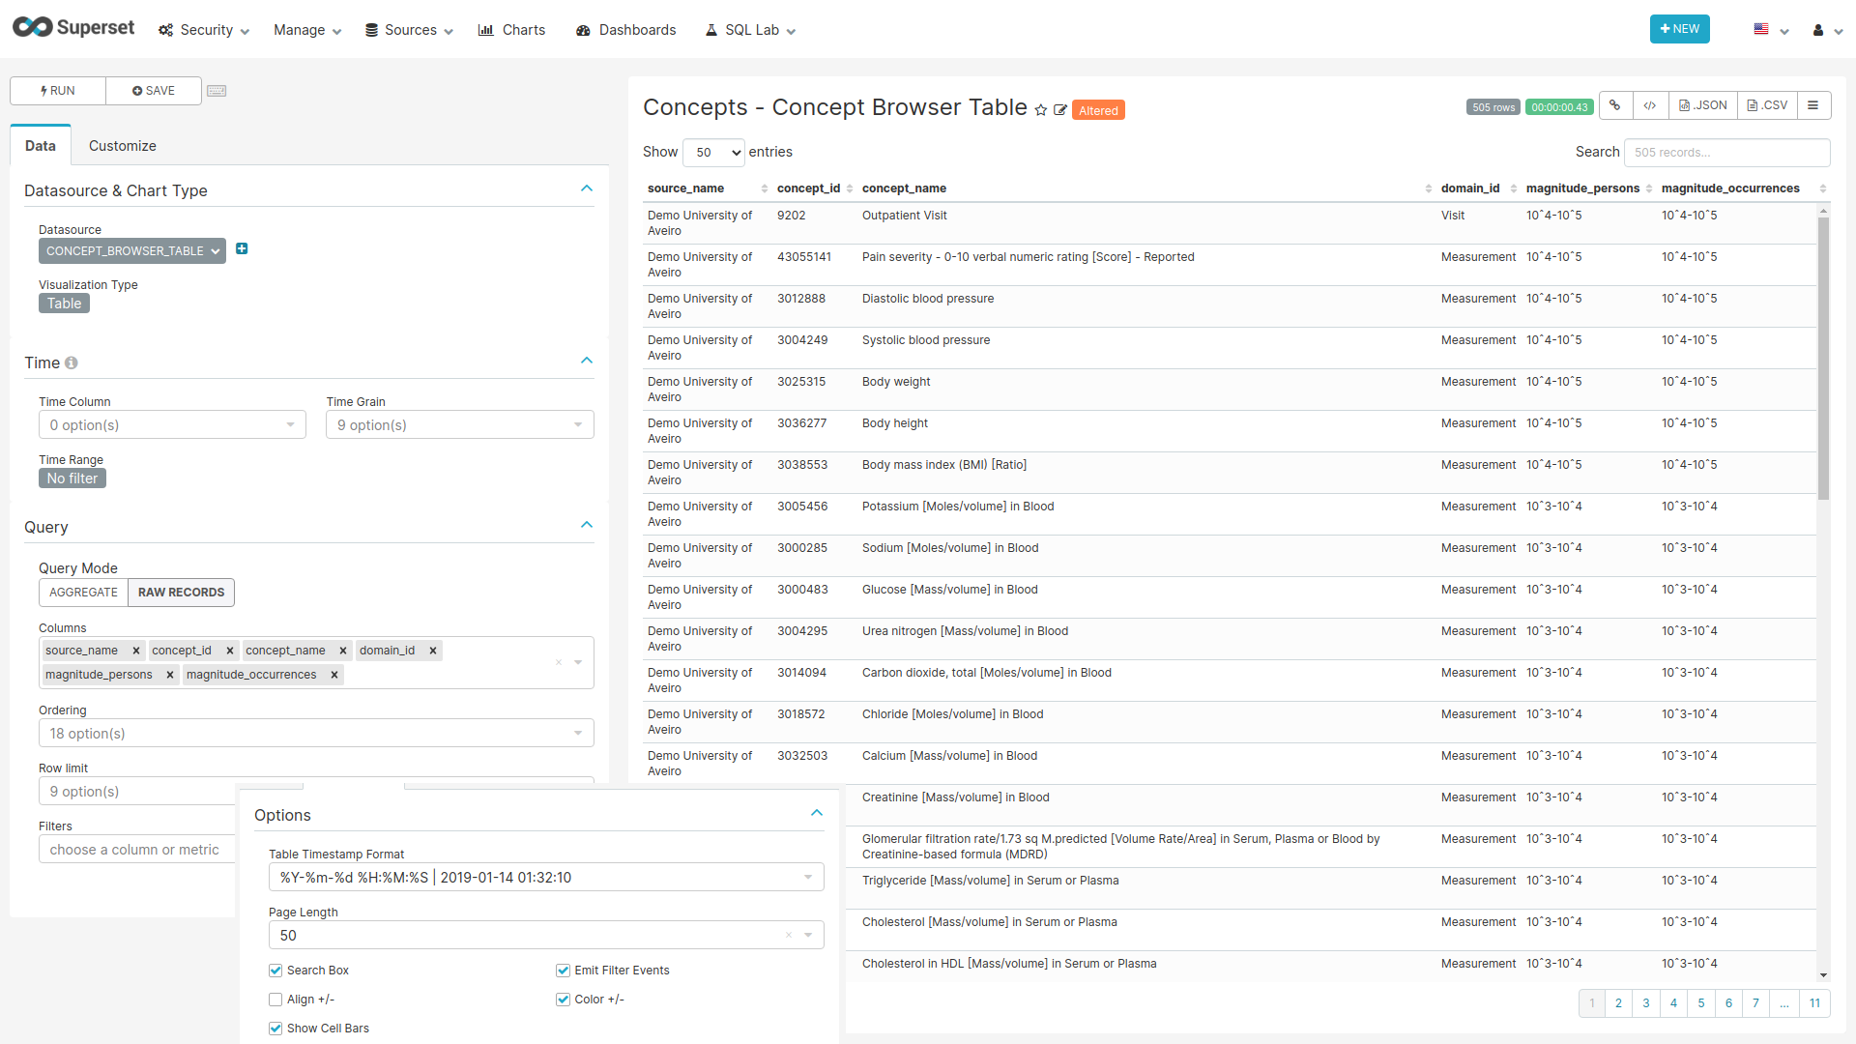
Task: Go to the Charts page
Action: pyautogui.click(x=511, y=30)
